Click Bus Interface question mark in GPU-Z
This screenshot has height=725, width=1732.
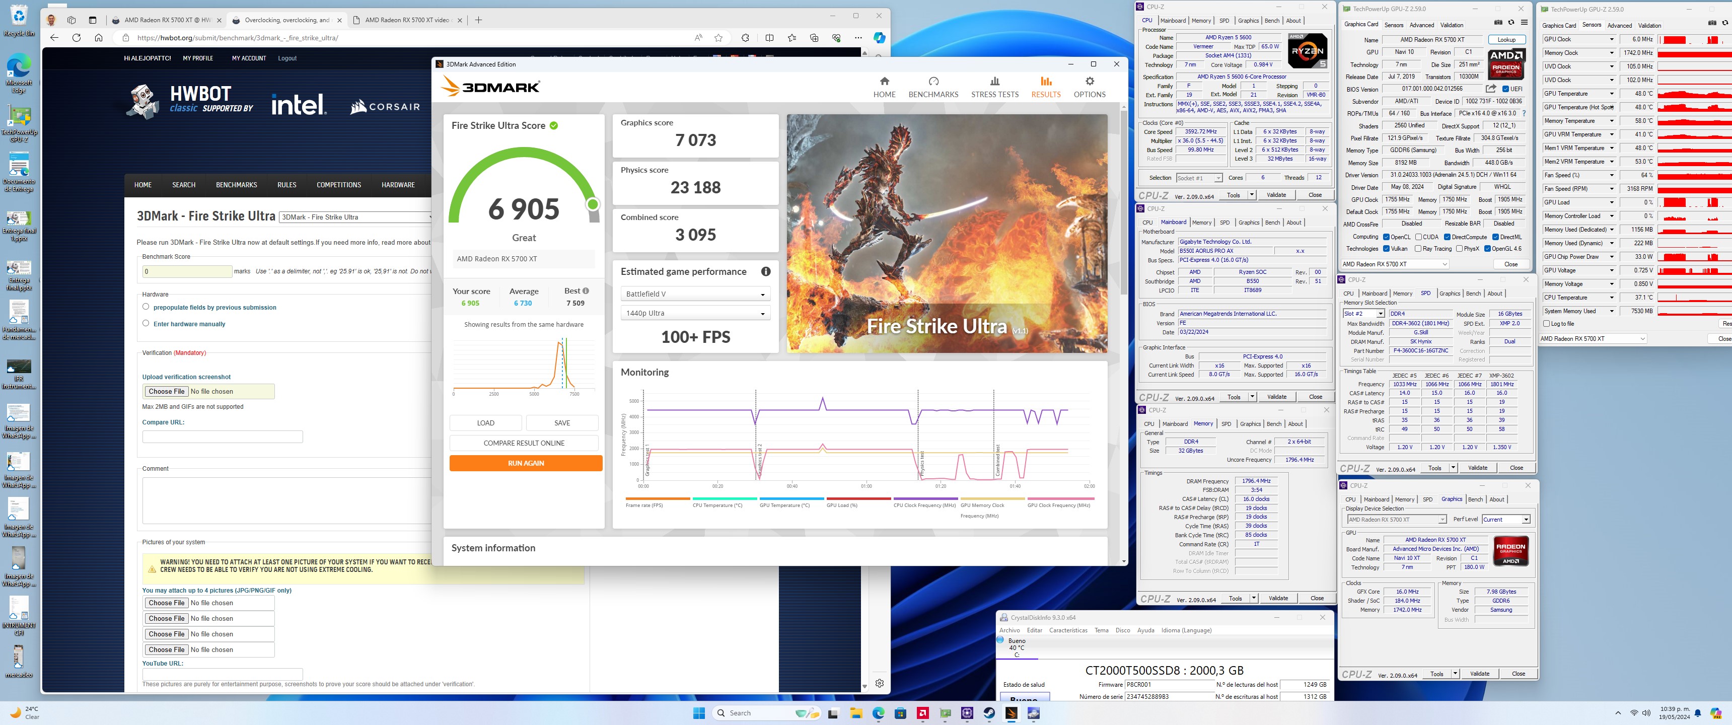point(1524,114)
